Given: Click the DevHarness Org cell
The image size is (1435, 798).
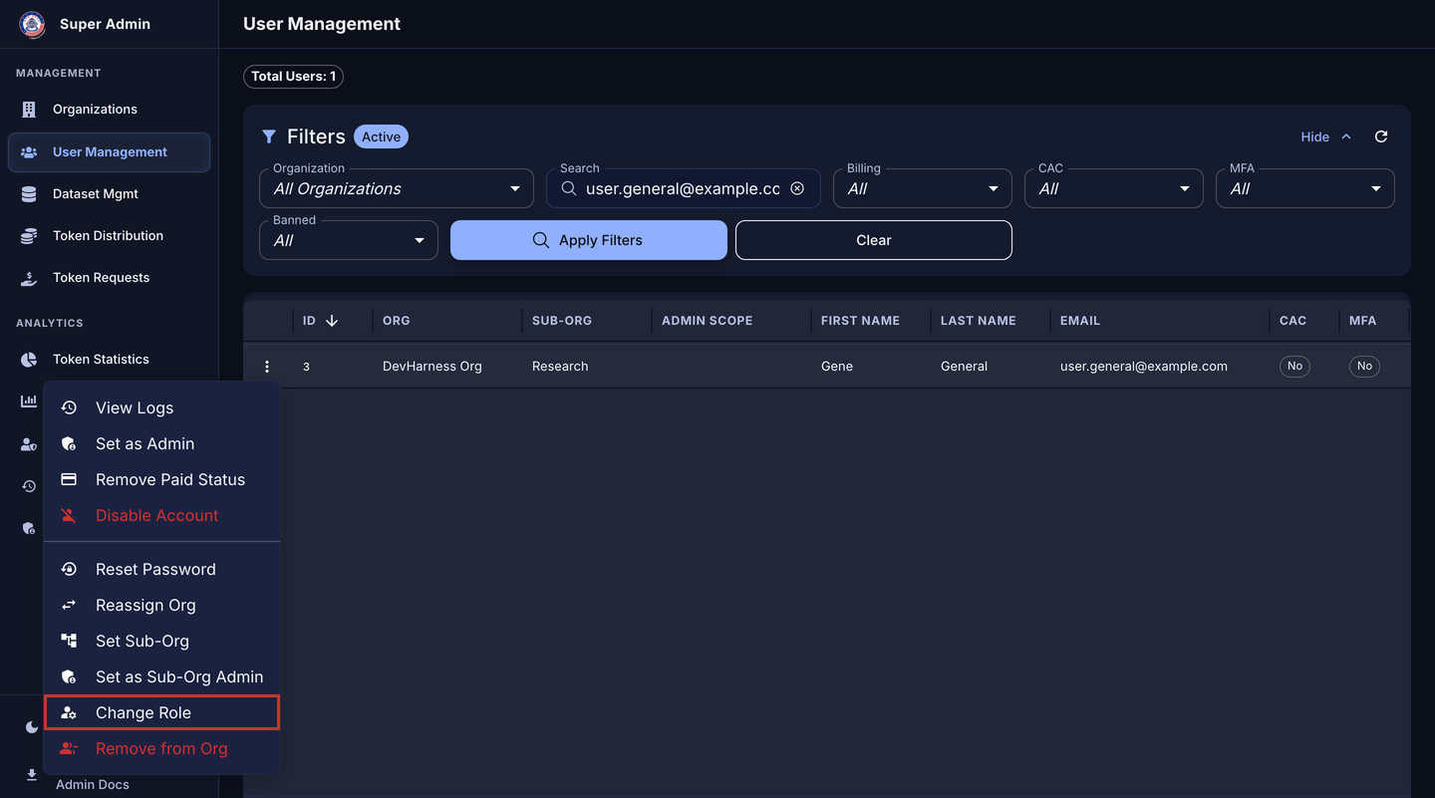Looking at the screenshot, I should pos(432,367).
